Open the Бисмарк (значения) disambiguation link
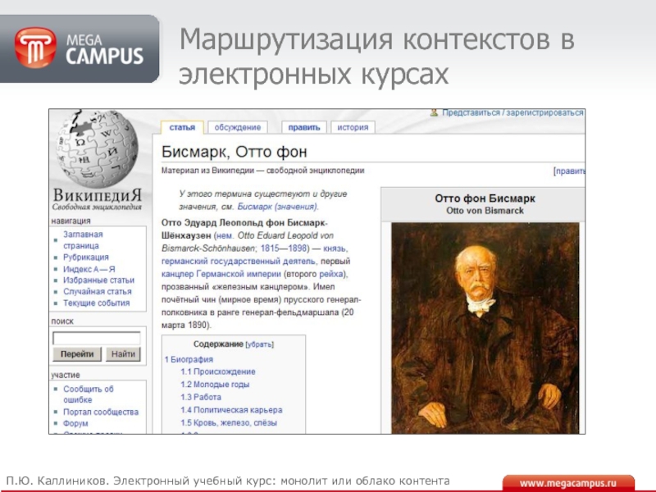 [x=277, y=207]
